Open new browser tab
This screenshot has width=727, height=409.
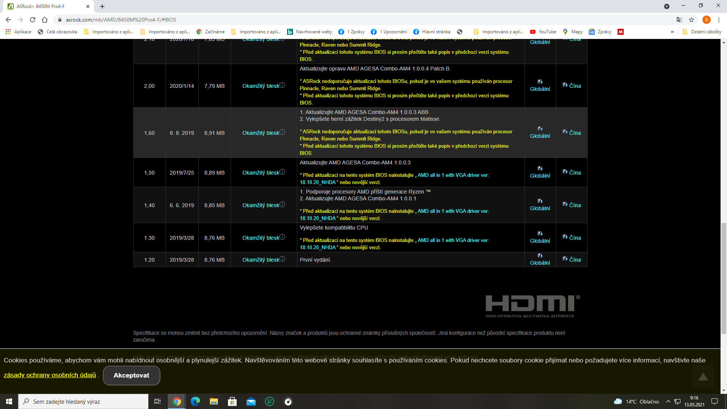coord(102,6)
